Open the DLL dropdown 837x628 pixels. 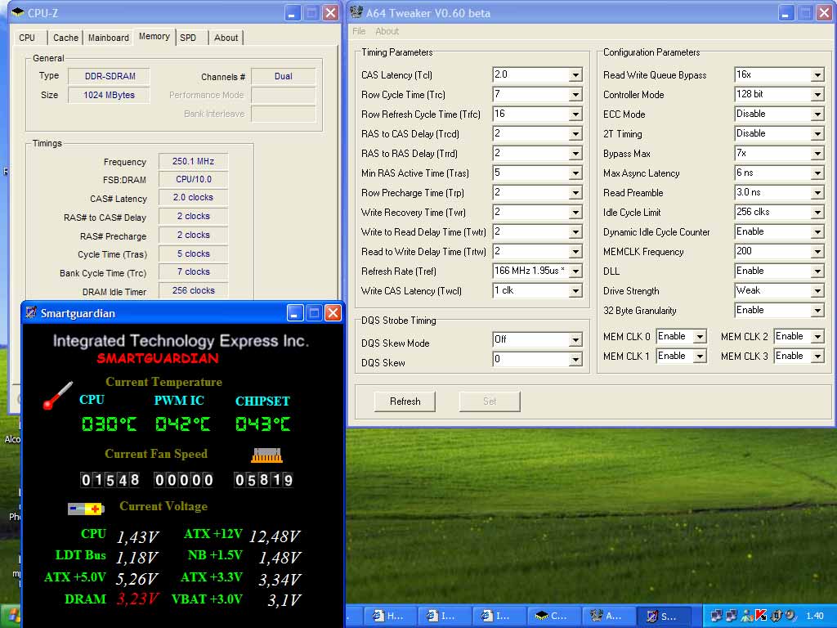(817, 271)
